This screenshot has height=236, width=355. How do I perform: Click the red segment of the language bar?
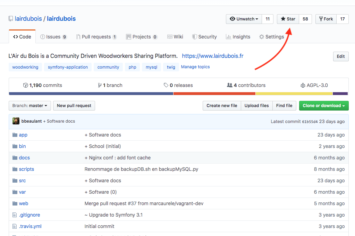pos(214,94)
